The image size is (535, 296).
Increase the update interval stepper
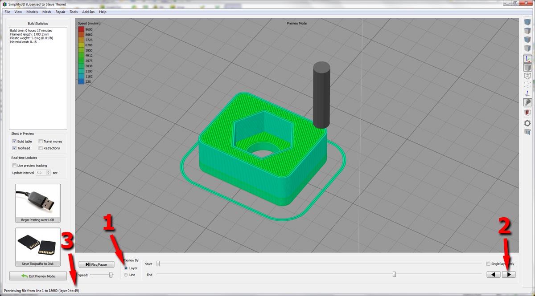coord(49,171)
